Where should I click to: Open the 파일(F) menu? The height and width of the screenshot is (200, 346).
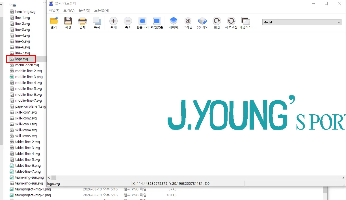[x=54, y=10]
